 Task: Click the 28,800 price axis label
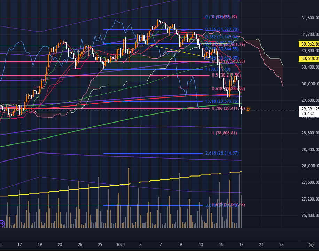pyautogui.click(x=310, y=133)
